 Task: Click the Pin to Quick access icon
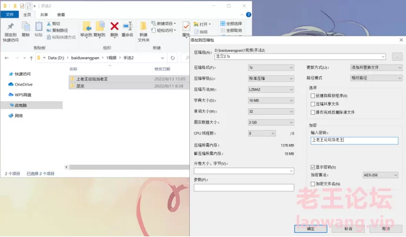(x=11, y=26)
